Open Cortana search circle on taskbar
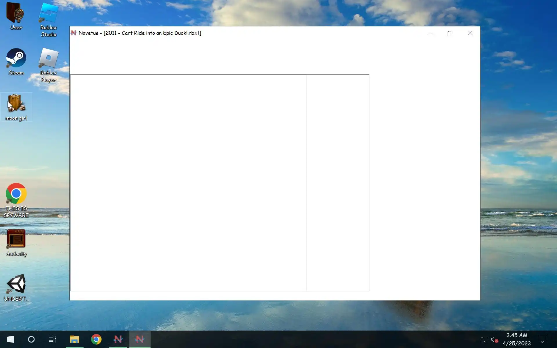Image resolution: width=557 pixels, height=348 pixels. click(x=31, y=339)
